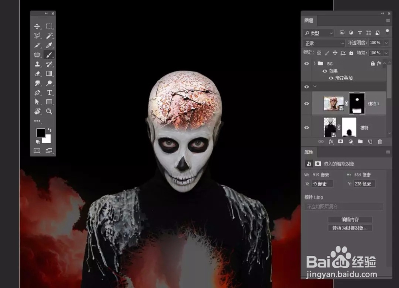Select the Brush tool
This screenshot has height=288, width=399.
coord(49,55)
